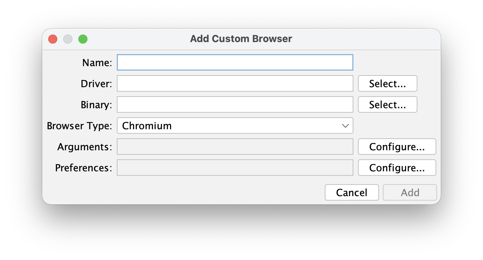Click the green zoom traffic light

click(x=83, y=39)
